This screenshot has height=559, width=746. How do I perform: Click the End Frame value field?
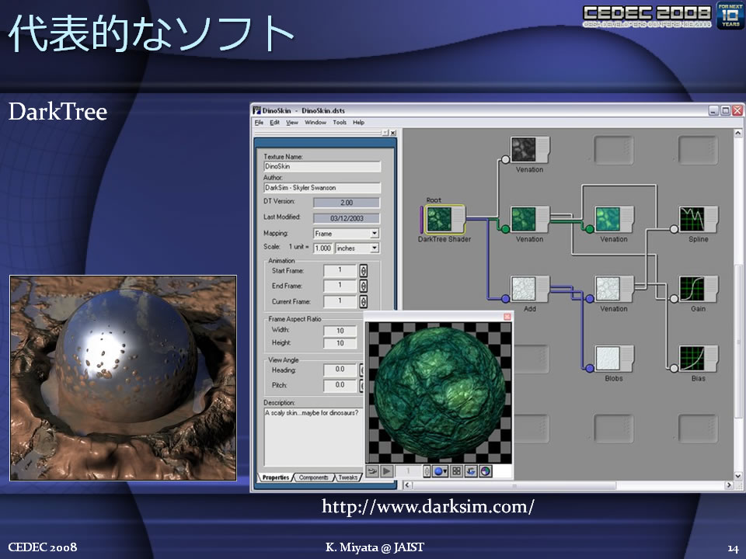point(340,286)
